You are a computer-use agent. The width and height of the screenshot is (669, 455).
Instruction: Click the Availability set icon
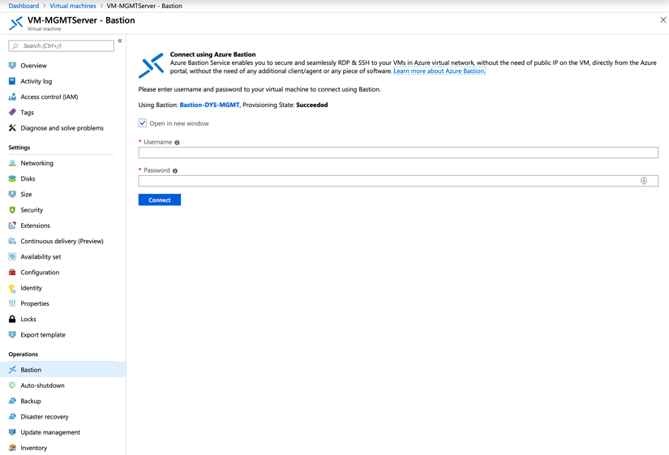[x=12, y=256]
